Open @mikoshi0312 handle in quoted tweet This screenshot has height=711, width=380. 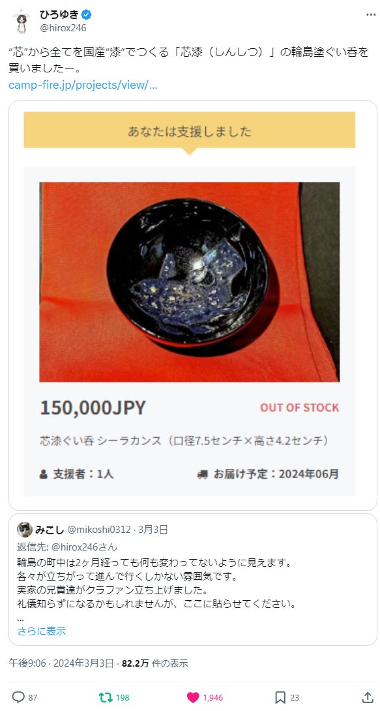click(x=98, y=529)
